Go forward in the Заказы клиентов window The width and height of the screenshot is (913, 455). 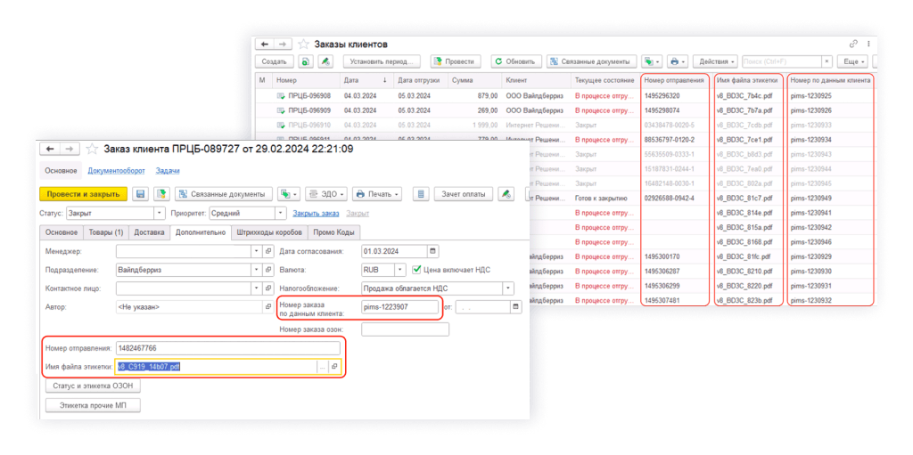283,45
